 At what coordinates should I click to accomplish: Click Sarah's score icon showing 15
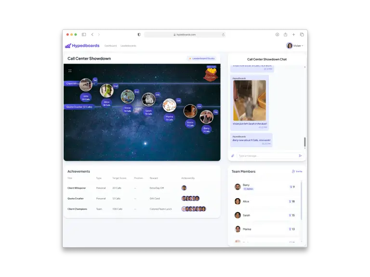[x=290, y=215]
